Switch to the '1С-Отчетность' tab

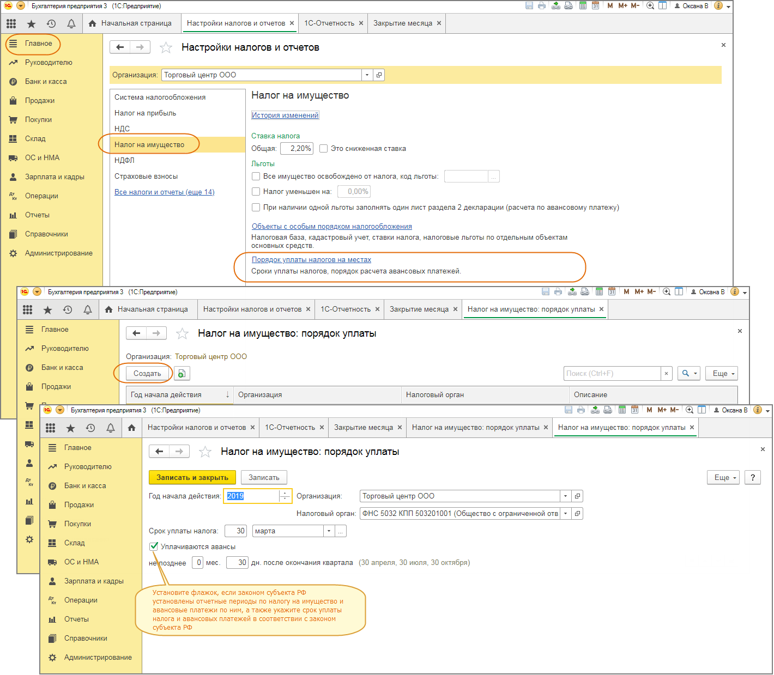pos(290,428)
